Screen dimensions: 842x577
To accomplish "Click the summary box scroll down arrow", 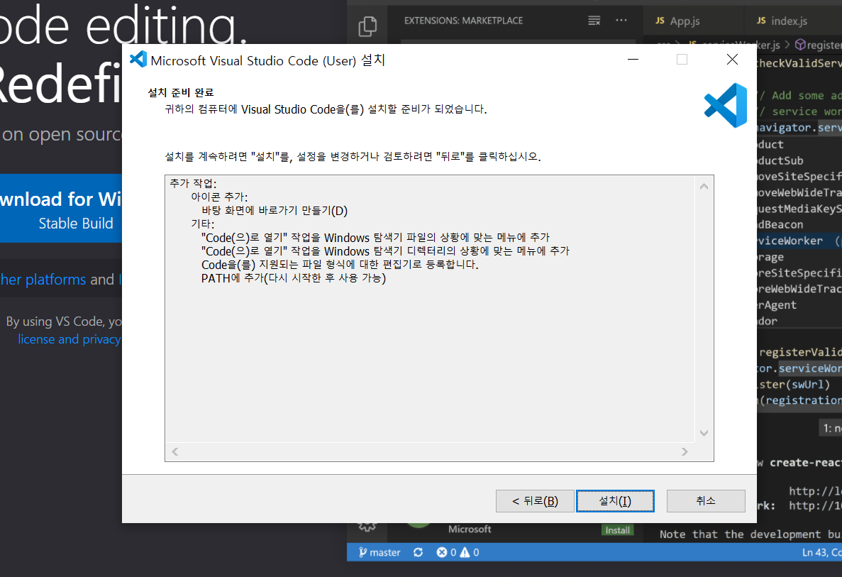I will [704, 433].
